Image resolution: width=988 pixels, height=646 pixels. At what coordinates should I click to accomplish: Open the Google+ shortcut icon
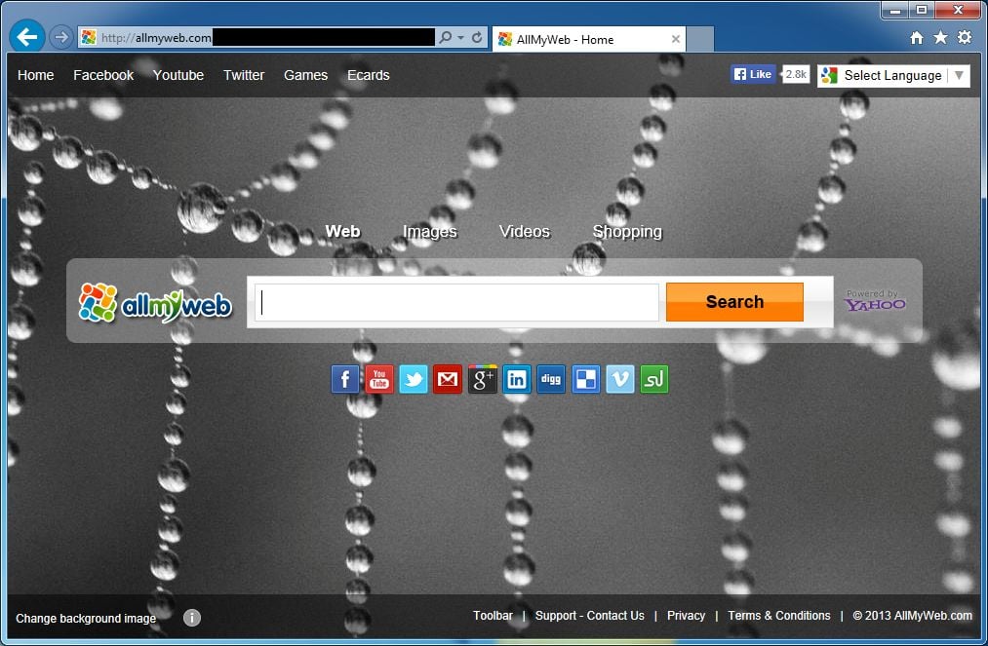[482, 379]
